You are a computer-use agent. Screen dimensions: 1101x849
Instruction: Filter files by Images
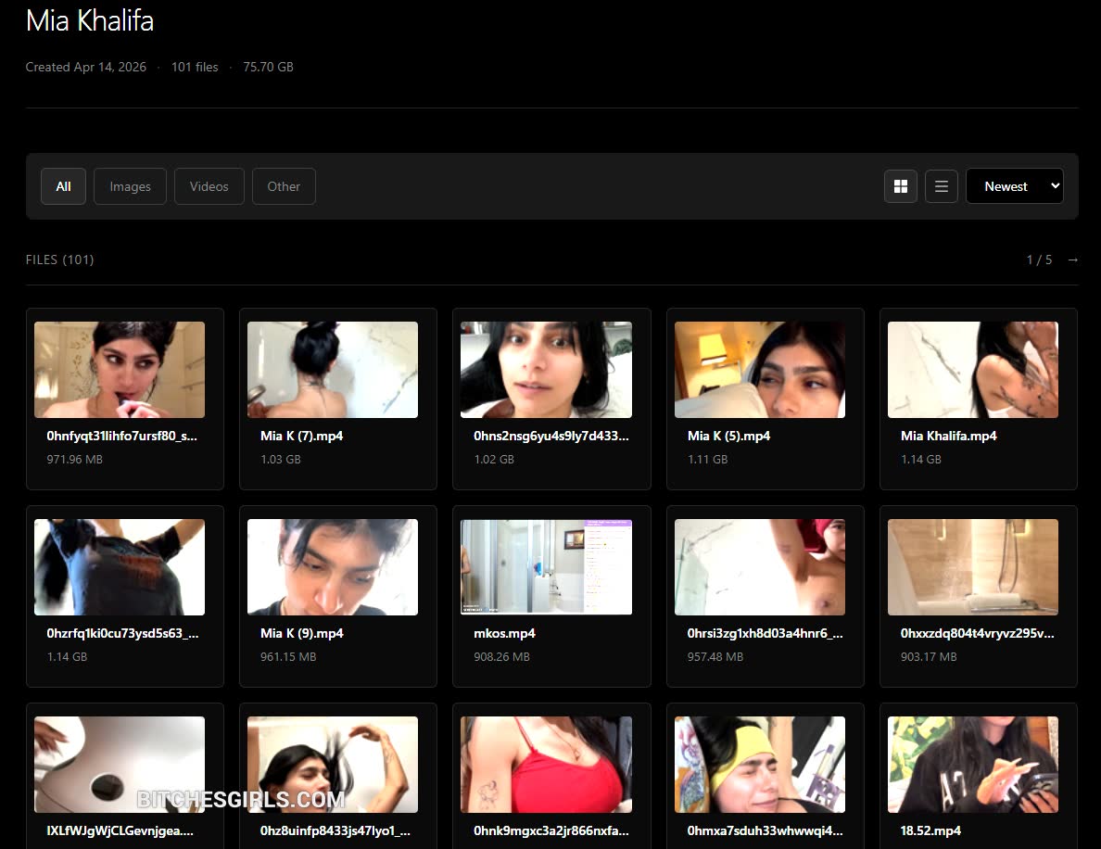pos(130,186)
